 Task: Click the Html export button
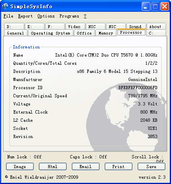click(x=53, y=166)
